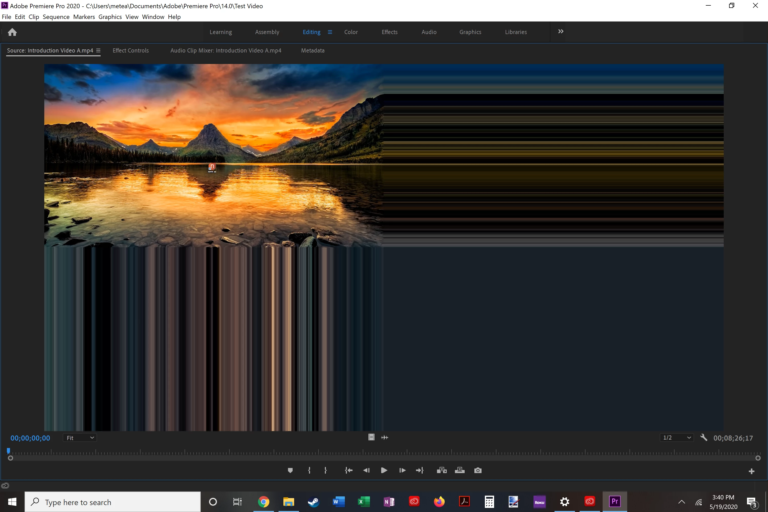Click the Export Frame camera icon

[478, 470]
